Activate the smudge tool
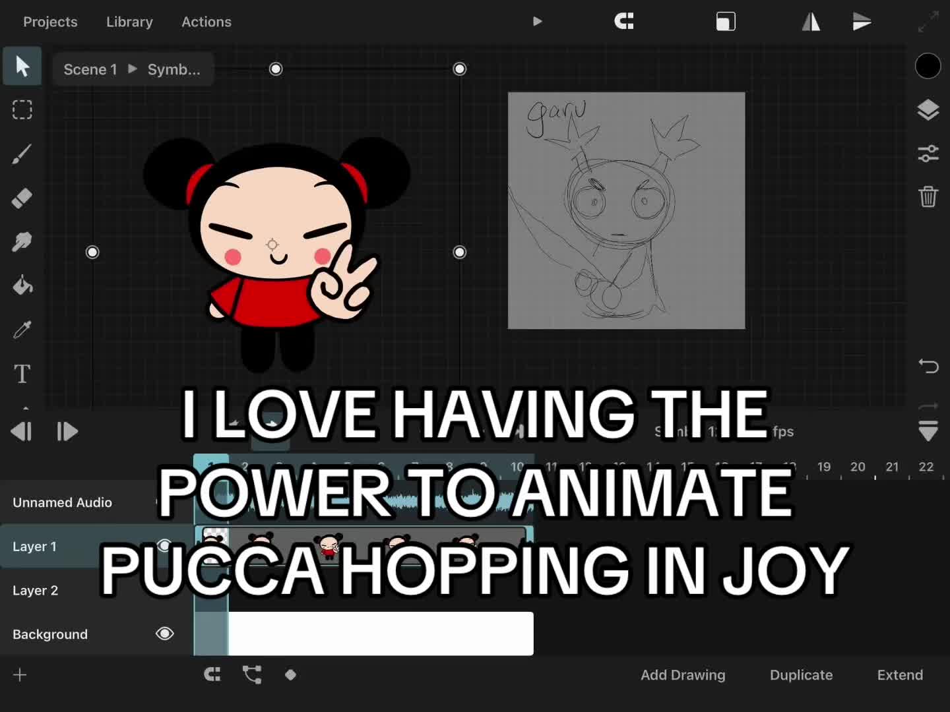The width and height of the screenshot is (950, 712). click(x=22, y=242)
